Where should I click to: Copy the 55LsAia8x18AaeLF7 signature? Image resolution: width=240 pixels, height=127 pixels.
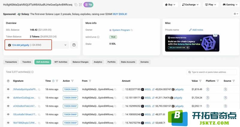(39, 115)
